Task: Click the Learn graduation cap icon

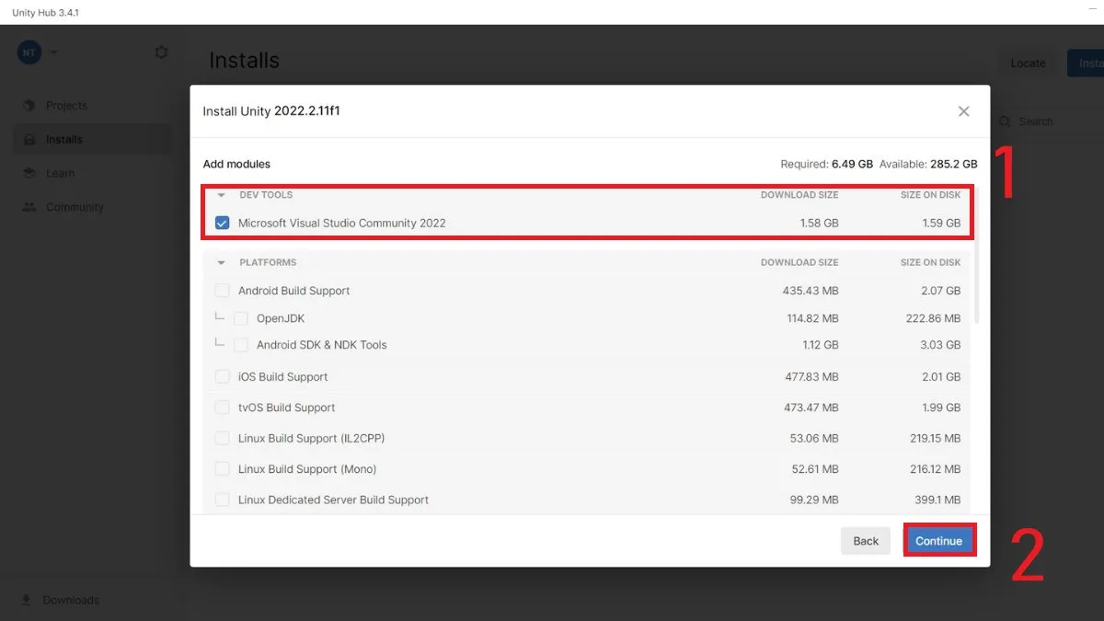Action: [x=29, y=173]
